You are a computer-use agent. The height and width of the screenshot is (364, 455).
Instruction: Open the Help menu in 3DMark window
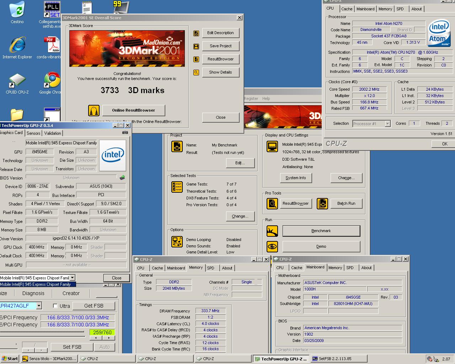(x=266, y=98)
